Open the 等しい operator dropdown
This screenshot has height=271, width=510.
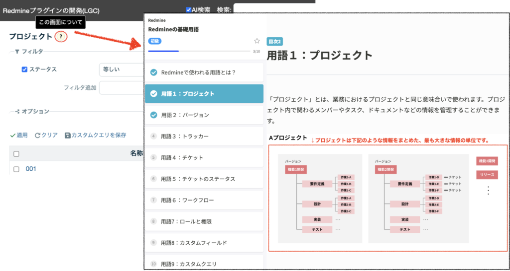121,69
